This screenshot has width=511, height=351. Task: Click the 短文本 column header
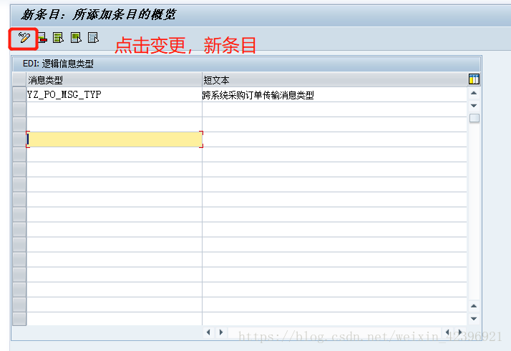pos(335,80)
